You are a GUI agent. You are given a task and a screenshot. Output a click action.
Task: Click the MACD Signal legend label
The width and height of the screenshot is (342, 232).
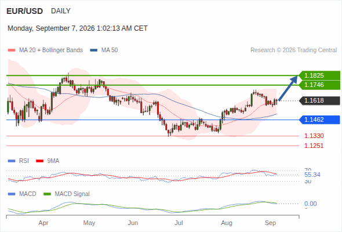(x=72, y=194)
